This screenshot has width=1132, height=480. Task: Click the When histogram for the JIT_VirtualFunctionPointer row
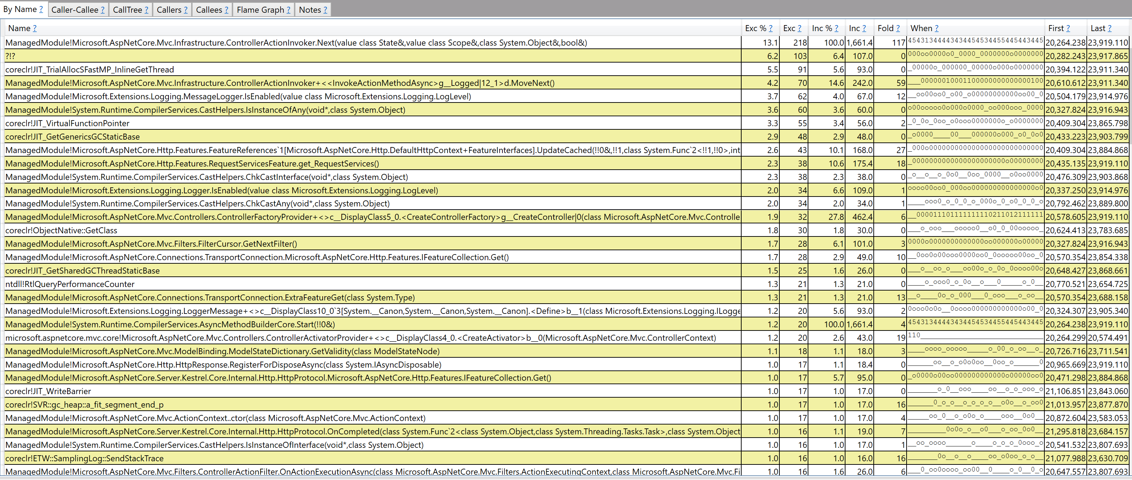[x=975, y=123]
